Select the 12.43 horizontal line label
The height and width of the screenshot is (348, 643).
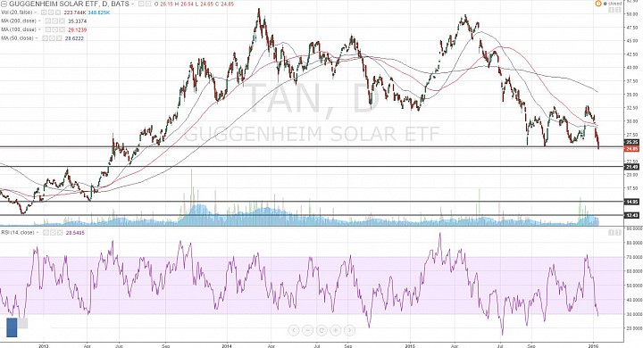click(631, 215)
